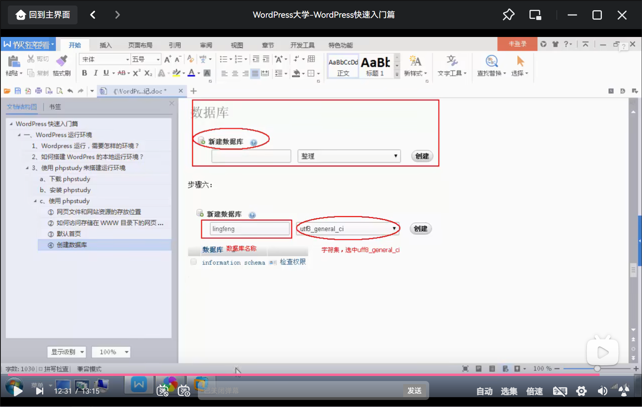The height and width of the screenshot is (407, 642).
Task: Click the clear formatting icon
Action: [191, 59]
